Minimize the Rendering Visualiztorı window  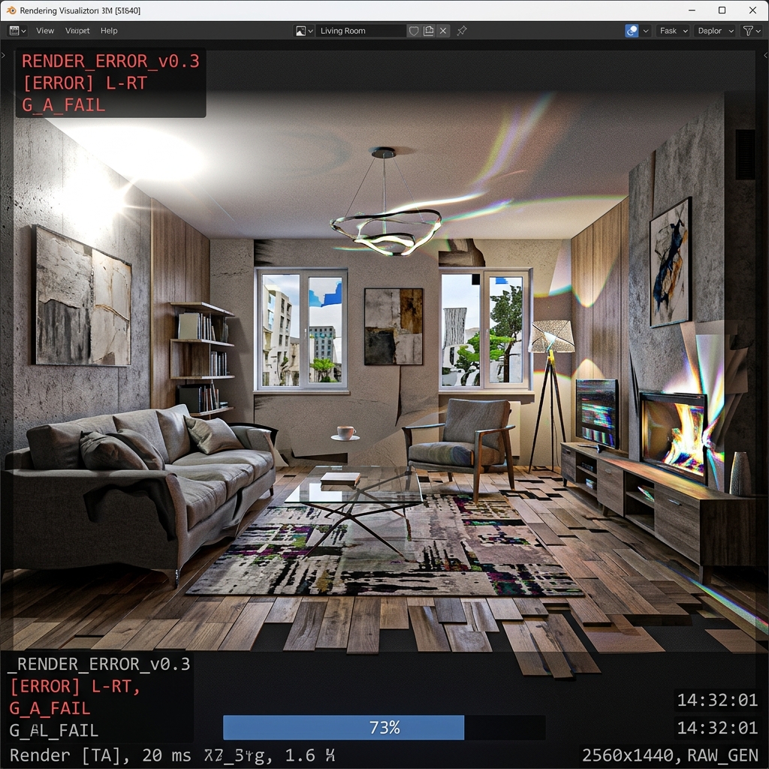click(692, 11)
